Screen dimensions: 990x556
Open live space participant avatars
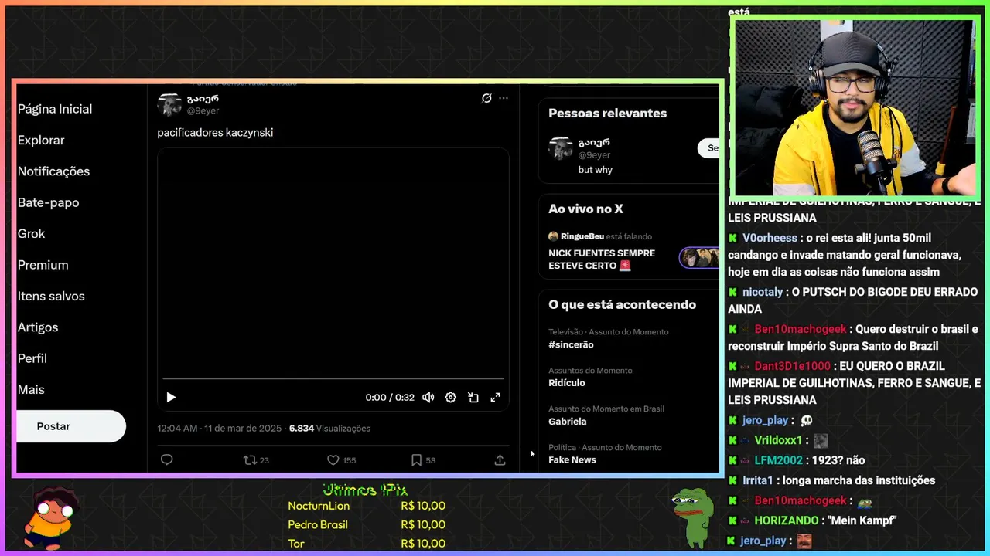pos(699,258)
